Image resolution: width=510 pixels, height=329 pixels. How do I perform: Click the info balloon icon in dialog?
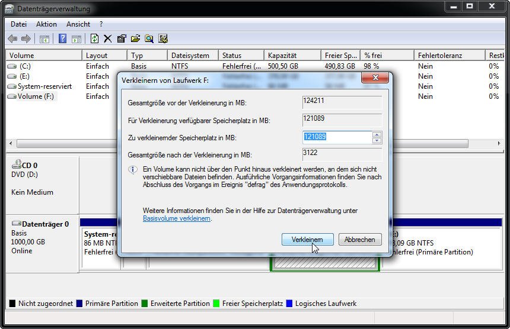[x=133, y=170]
